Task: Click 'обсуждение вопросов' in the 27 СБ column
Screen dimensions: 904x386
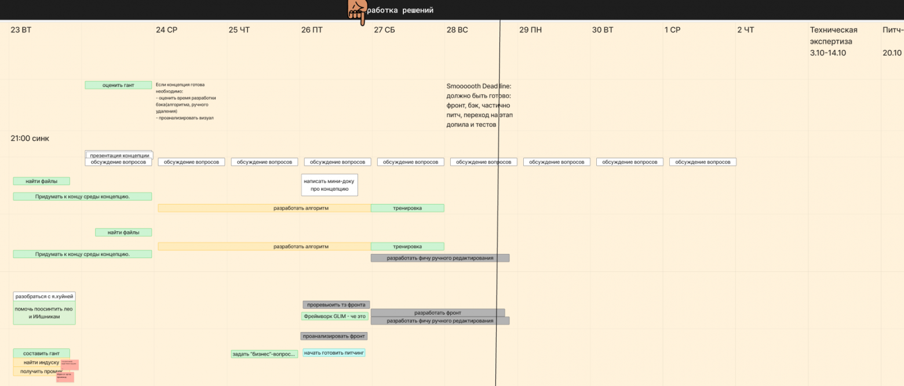Action: [x=411, y=162]
